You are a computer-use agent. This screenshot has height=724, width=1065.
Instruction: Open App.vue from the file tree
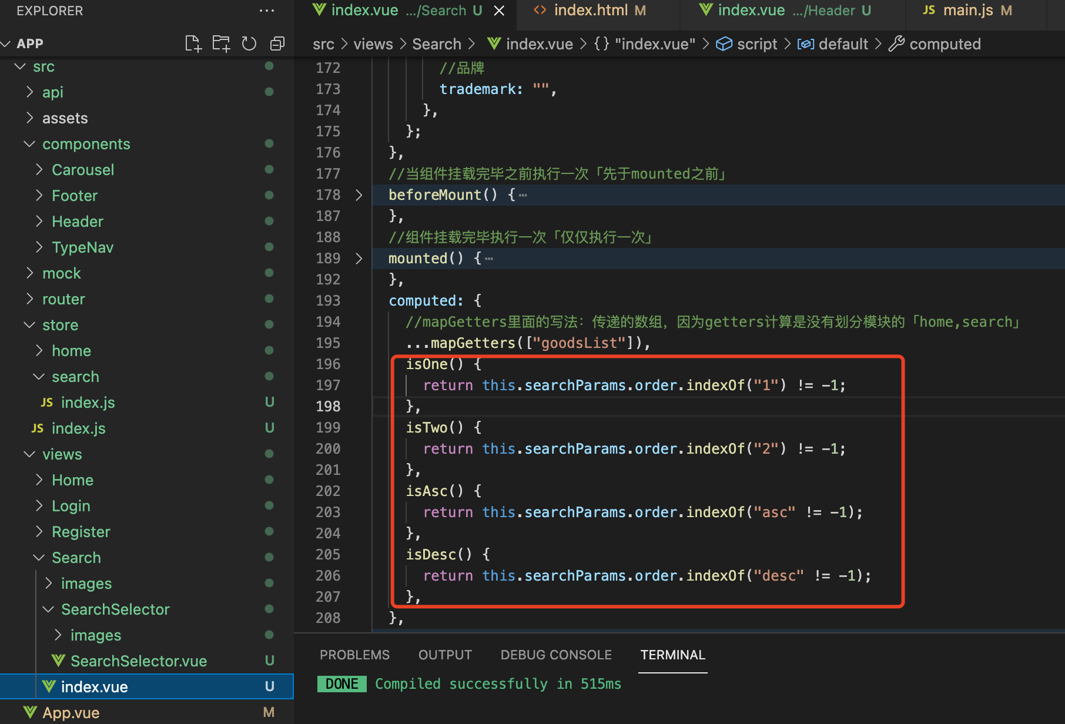pyautogui.click(x=71, y=712)
